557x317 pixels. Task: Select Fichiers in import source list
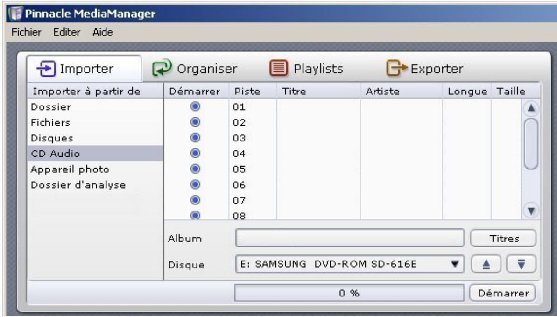point(95,122)
